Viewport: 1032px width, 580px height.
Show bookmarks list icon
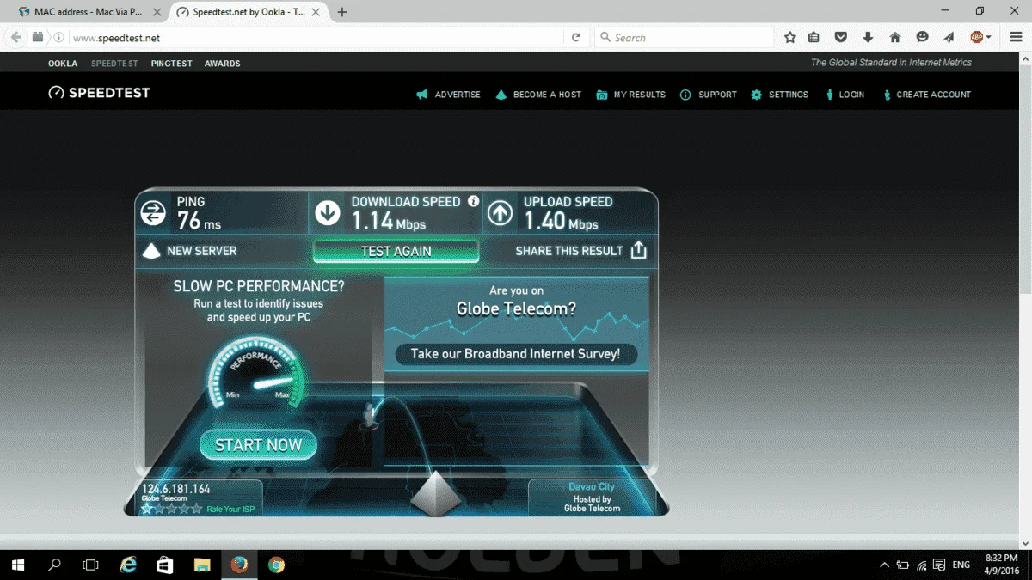[814, 38]
